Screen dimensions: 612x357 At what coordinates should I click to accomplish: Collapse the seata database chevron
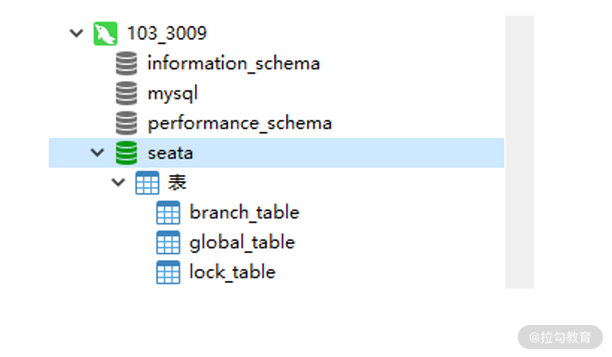click(97, 152)
